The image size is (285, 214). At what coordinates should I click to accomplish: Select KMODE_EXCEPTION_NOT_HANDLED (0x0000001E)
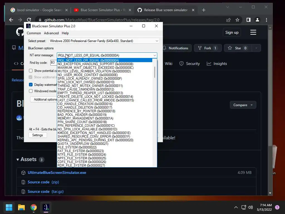tap(105, 133)
